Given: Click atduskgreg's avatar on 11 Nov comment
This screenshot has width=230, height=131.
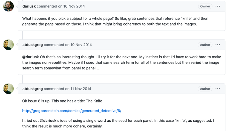Looking at the screenshot, I should point(8,89).
